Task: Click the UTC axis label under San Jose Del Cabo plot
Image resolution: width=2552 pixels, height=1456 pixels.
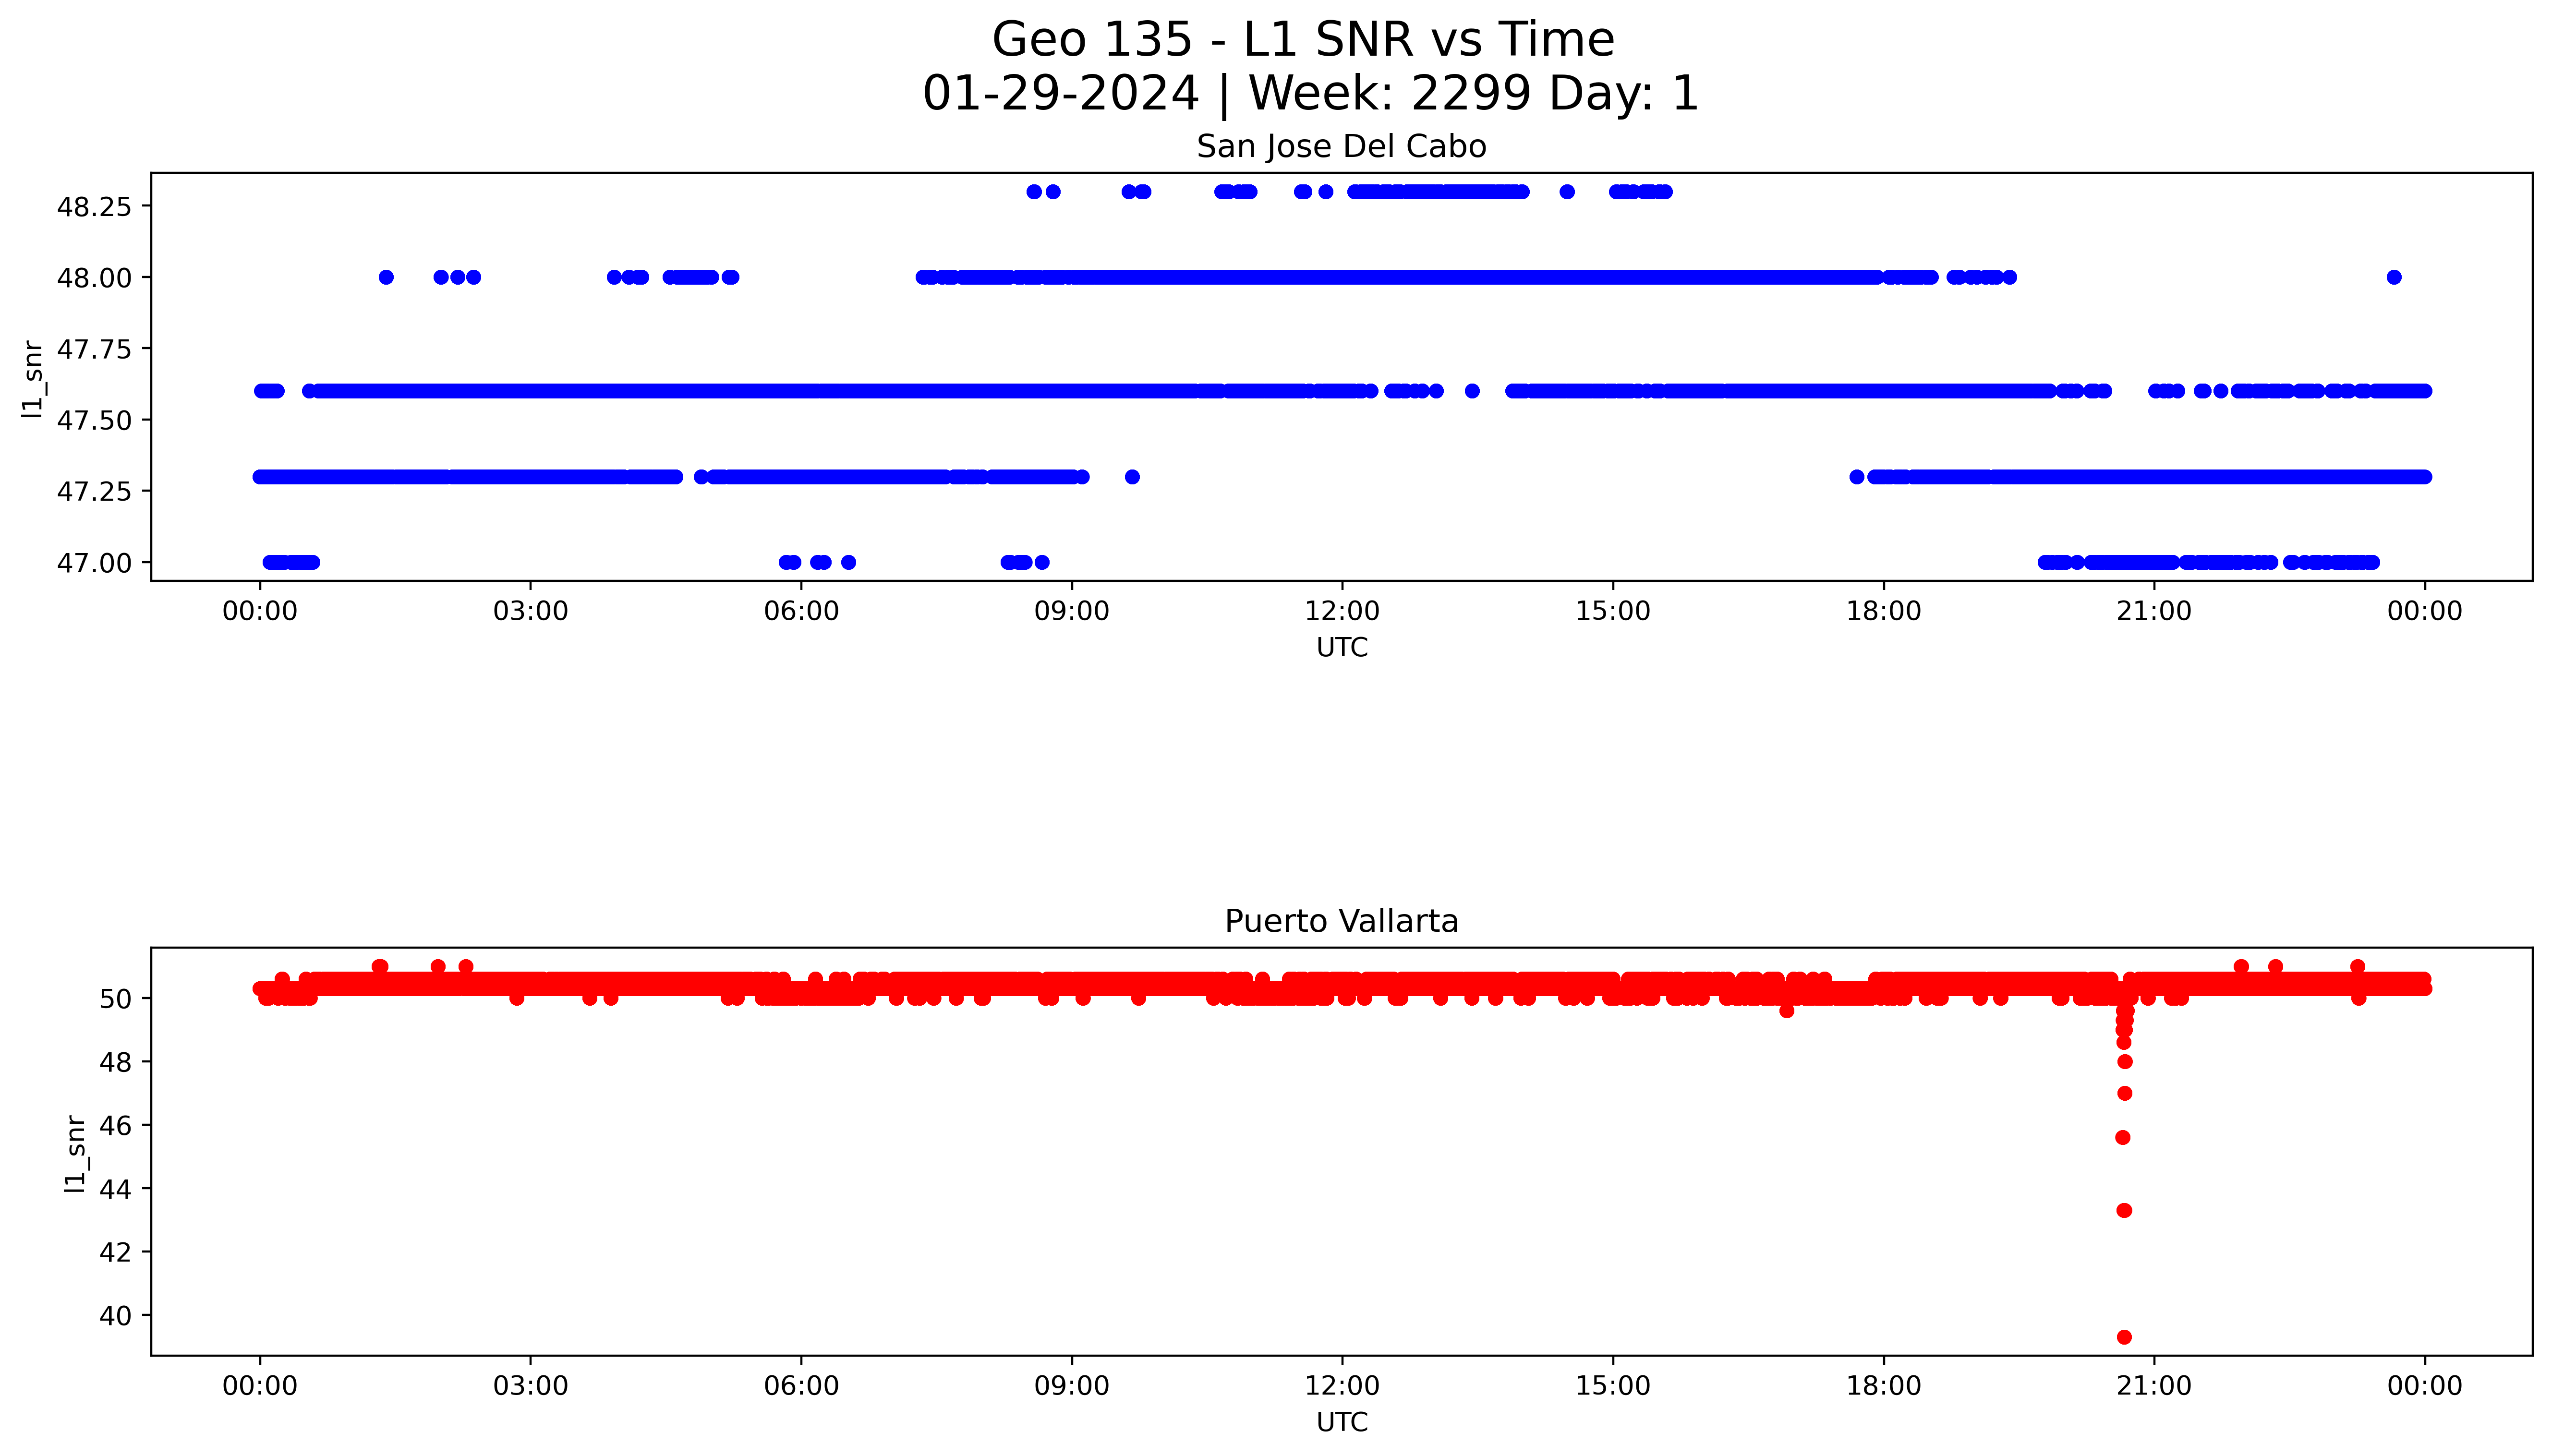Action: pos(1341,648)
